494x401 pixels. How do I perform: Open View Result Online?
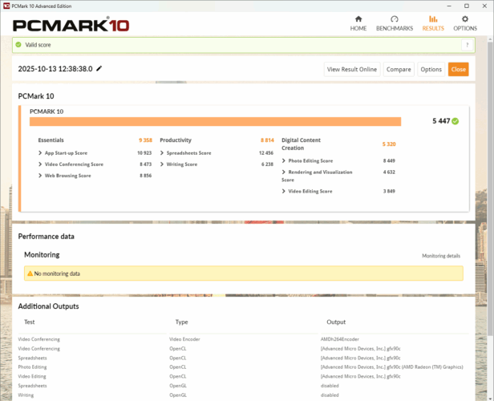[x=352, y=69]
